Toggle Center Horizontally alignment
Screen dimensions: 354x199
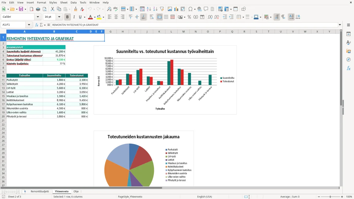116,17
